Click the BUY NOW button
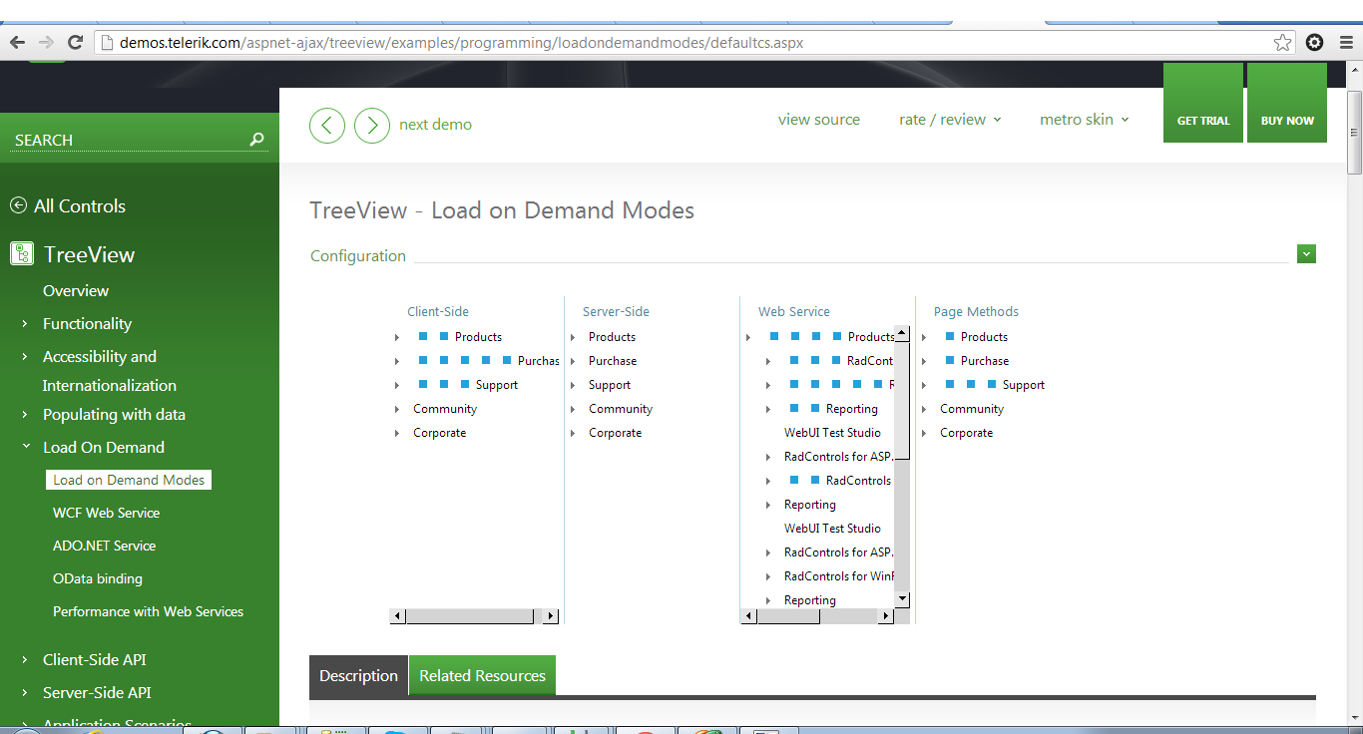 [1287, 103]
